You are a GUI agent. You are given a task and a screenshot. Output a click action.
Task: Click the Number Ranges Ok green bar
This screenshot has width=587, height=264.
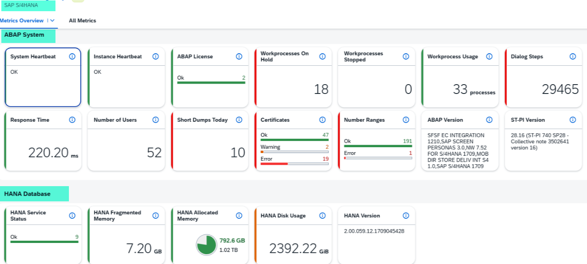[378, 146]
